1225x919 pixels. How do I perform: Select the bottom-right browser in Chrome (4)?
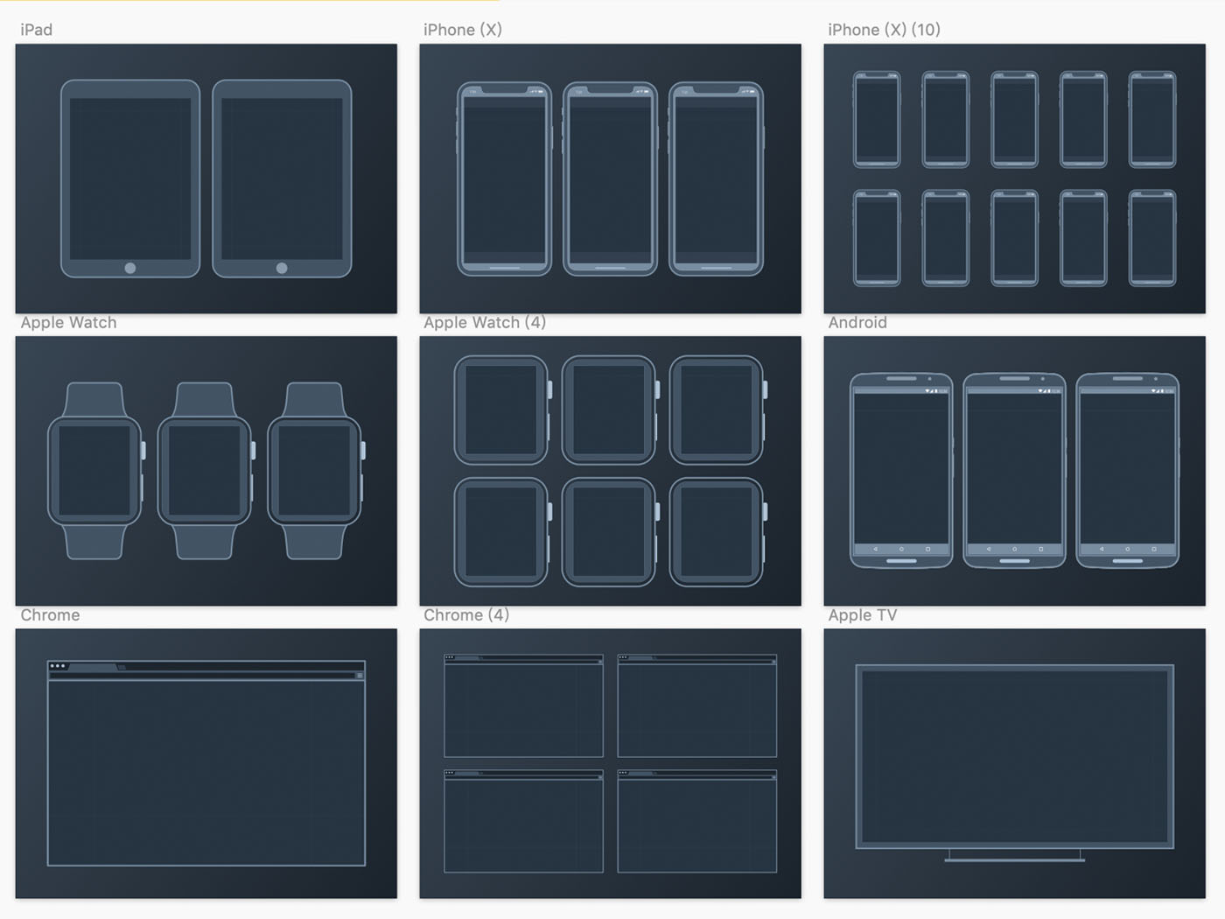(696, 821)
